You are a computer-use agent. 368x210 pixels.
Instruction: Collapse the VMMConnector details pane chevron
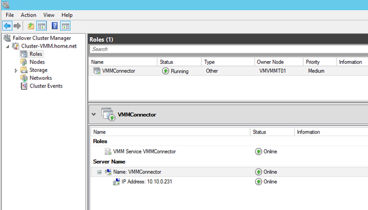94,114
